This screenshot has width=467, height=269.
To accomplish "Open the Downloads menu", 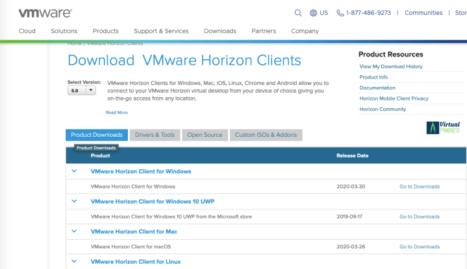I will tap(220, 31).
